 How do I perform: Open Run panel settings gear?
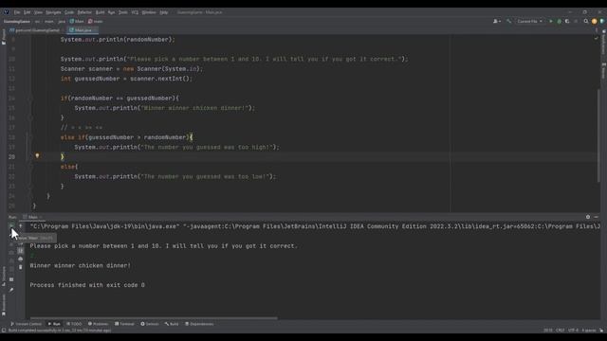point(588,217)
